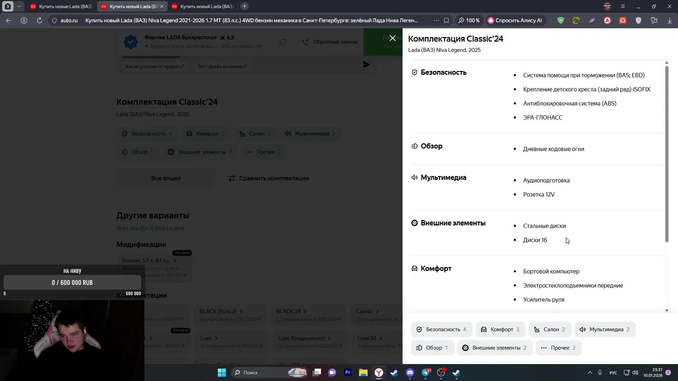Image resolution: width=678 pixels, height=381 pixels.
Task: Choose Какие условия по кредиту? quick question
Action: click(155, 67)
